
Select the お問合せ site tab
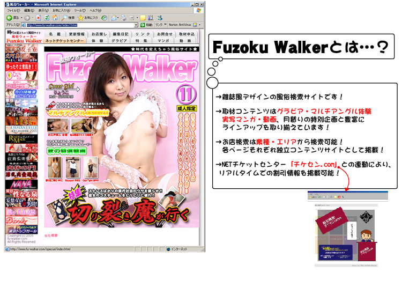pyautogui.click(x=165, y=34)
